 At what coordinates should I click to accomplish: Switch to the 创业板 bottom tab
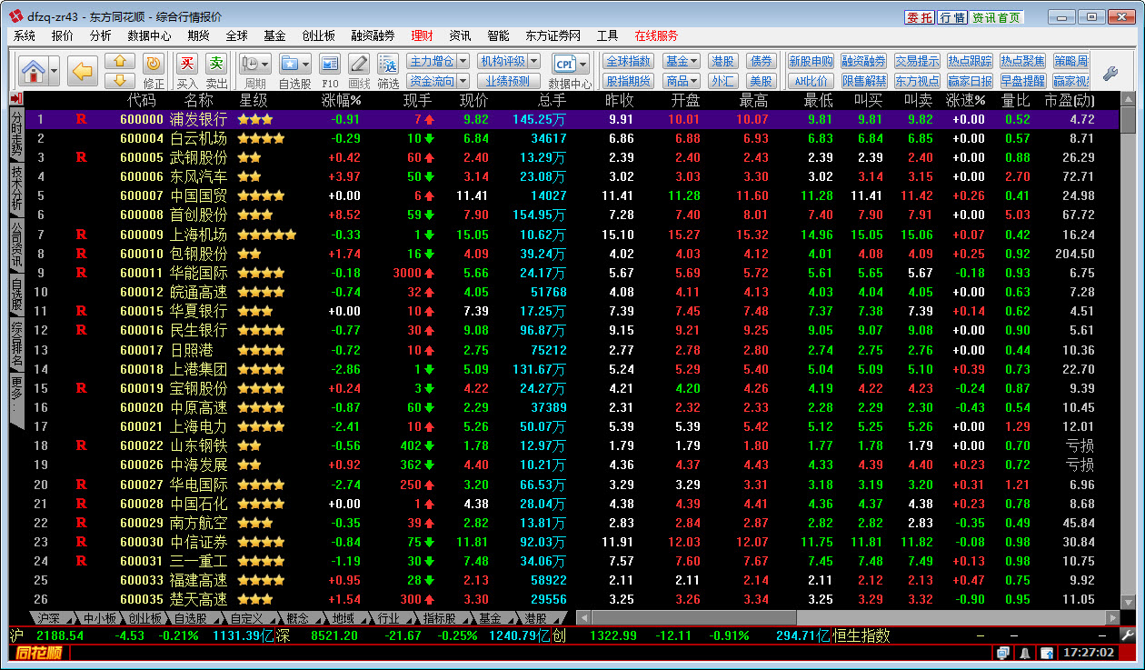coord(144,618)
